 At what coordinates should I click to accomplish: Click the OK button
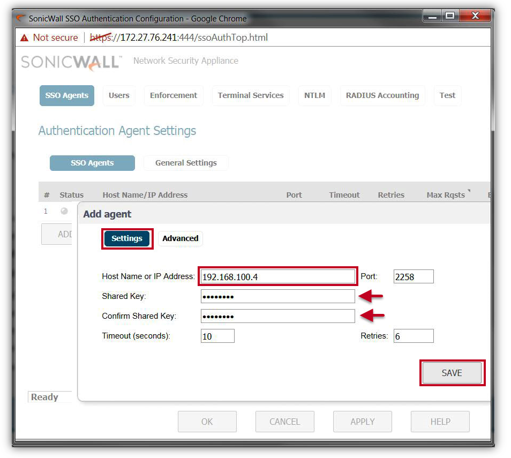pyautogui.click(x=207, y=422)
